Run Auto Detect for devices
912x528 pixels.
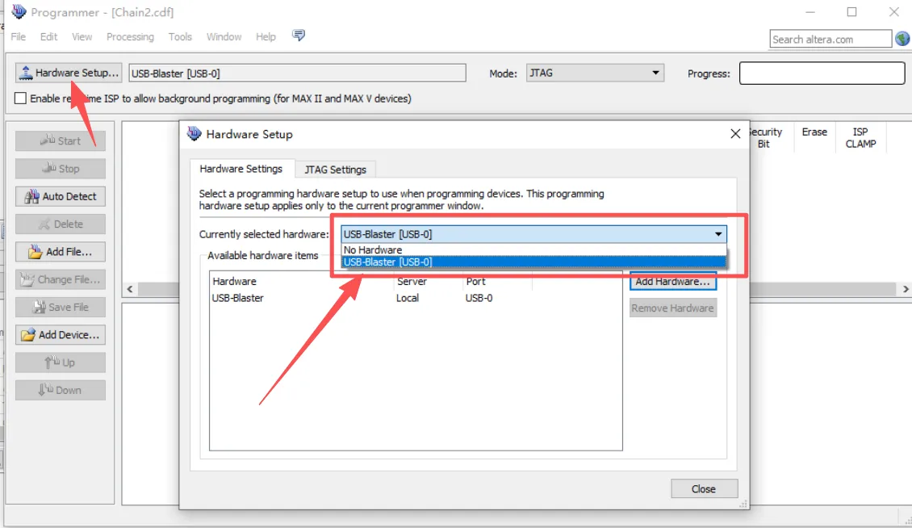tap(61, 196)
